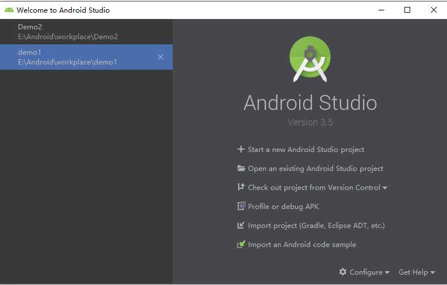Start a new Android Studio project

306,150
